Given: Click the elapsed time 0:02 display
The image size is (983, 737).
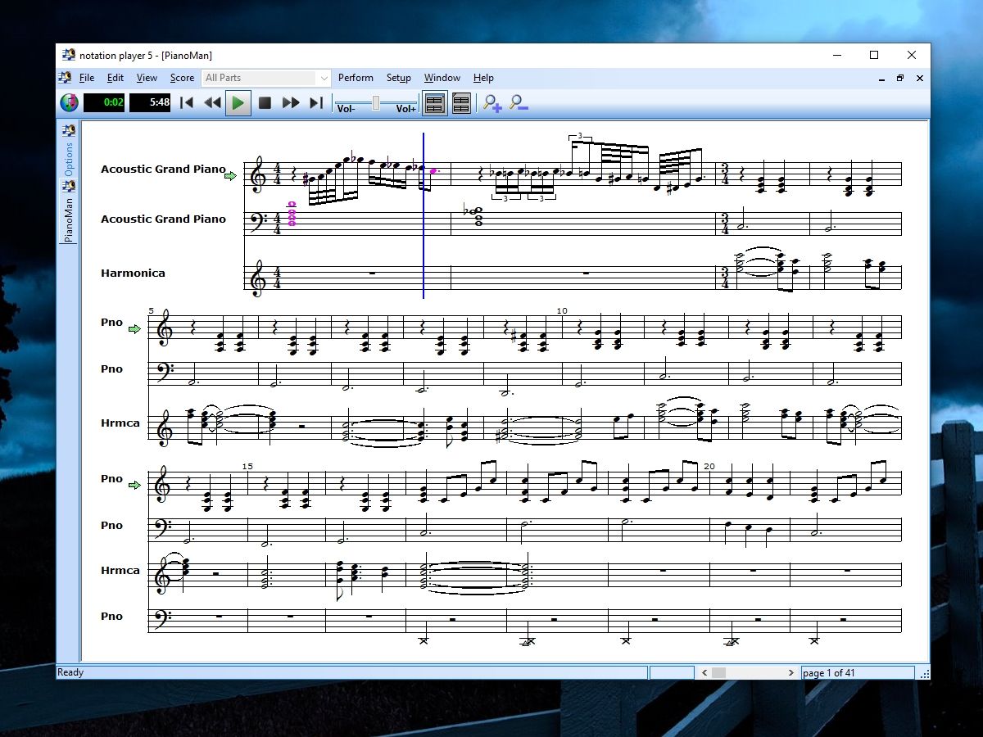Looking at the screenshot, I should pyautogui.click(x=104, y=103).
